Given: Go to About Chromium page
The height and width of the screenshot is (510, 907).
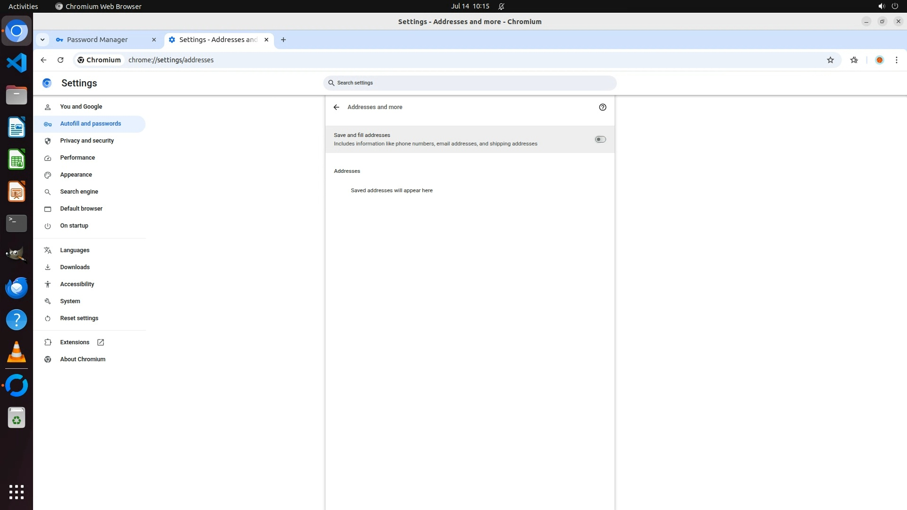Looking at the screenshot, I should (x=83, y=359).
